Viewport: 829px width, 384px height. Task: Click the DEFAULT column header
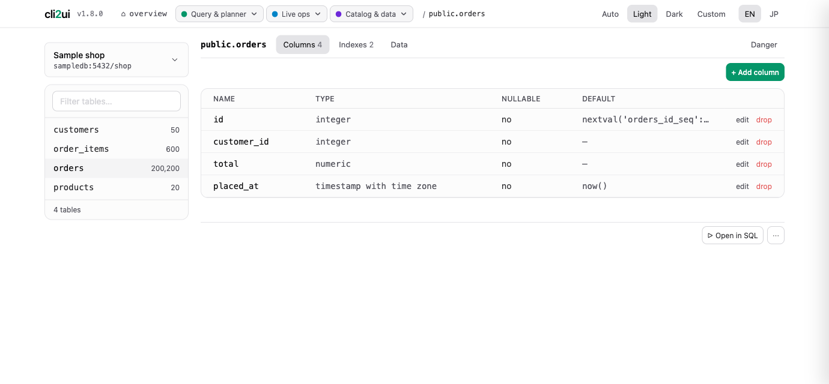[x=599, y=98]
